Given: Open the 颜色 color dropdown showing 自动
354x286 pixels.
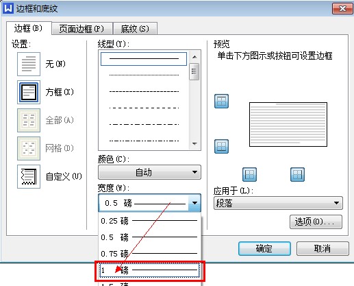Looking at the screenshot, I should 149,172.
